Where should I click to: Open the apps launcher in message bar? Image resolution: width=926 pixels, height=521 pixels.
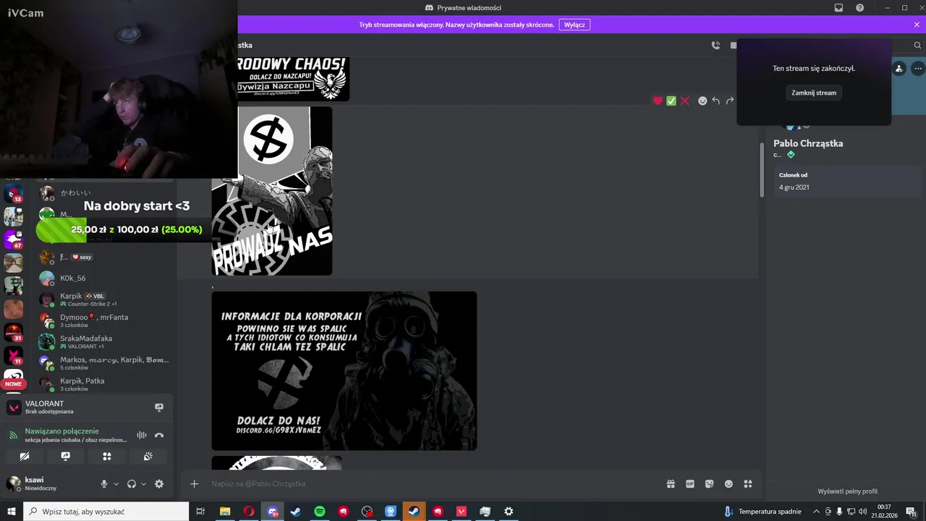(748, 483)
